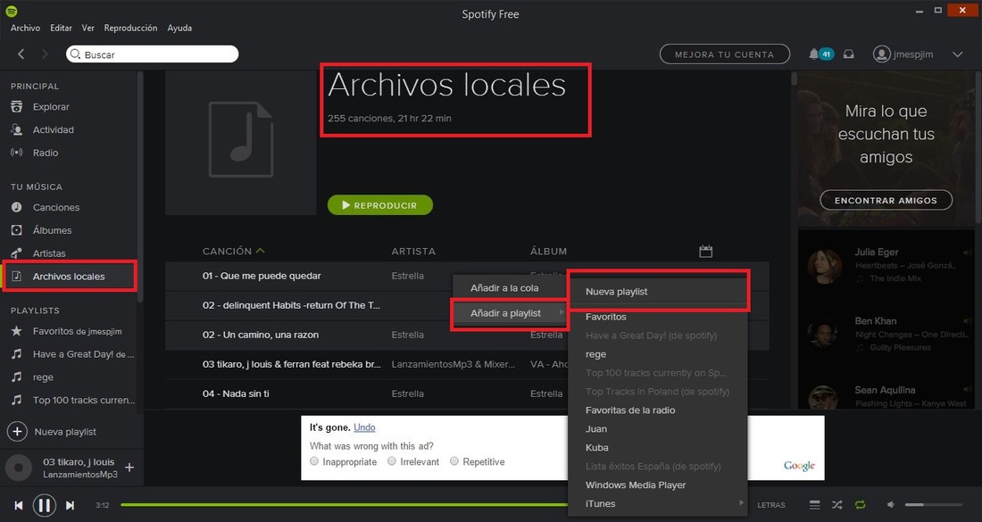The height and width of the screenshot is (522, 982).
Task: Select the Inappropriate radio option
Action: click(x=314, y=461)
